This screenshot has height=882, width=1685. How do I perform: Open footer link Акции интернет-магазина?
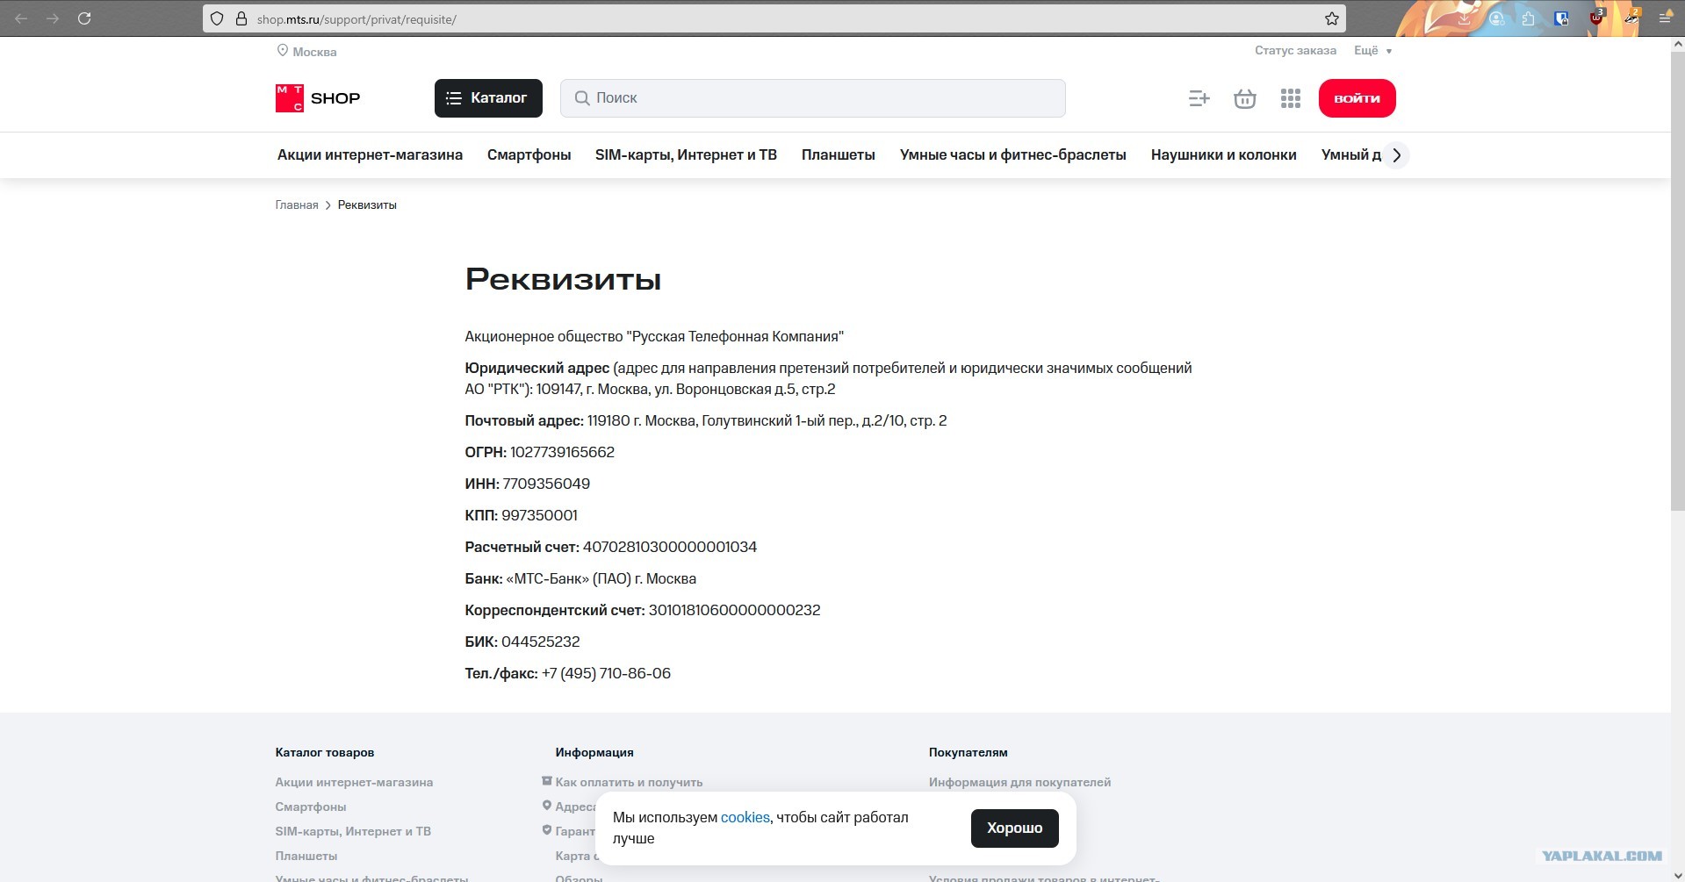(x=354, y=782)
